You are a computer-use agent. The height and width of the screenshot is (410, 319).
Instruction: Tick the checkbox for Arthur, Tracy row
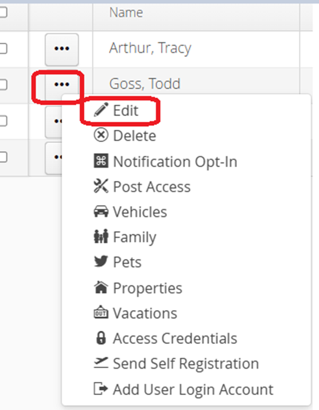coord(3,49)
